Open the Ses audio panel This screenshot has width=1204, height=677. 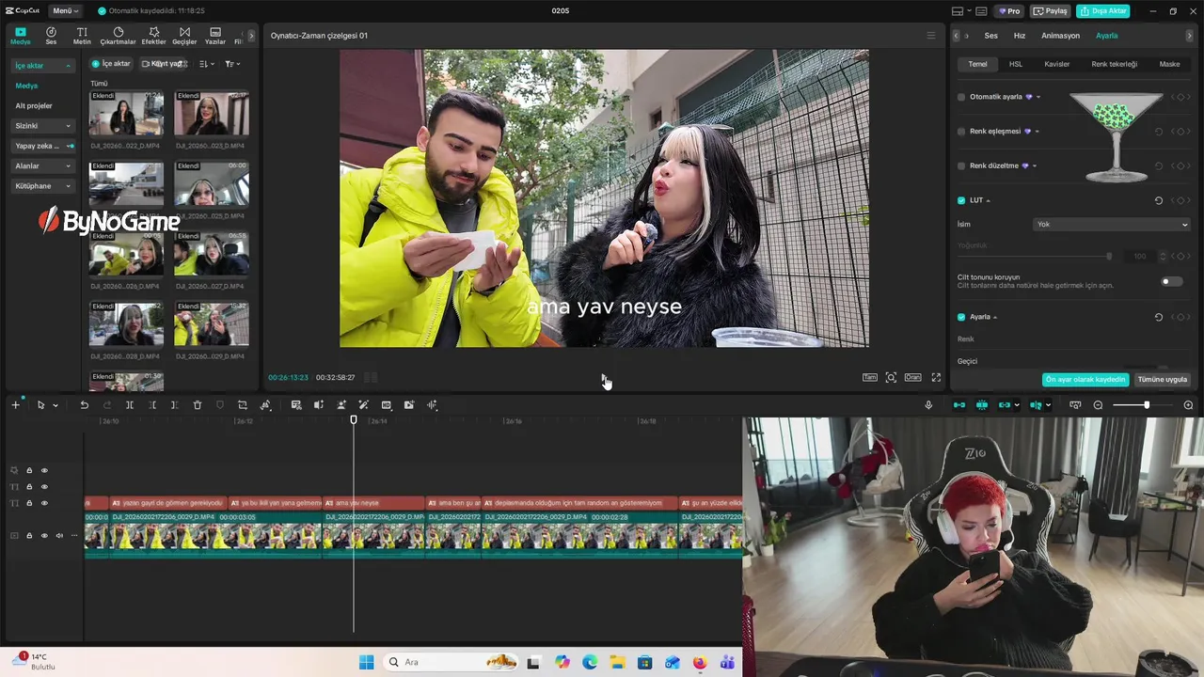[51, 36]
